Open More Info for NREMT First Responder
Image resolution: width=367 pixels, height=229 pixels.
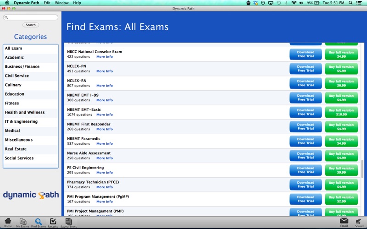coord(105,129)
